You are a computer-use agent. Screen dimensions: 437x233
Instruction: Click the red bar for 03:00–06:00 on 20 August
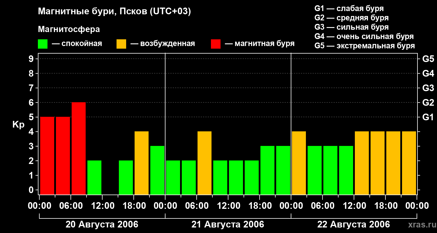(x=63, y=156)
